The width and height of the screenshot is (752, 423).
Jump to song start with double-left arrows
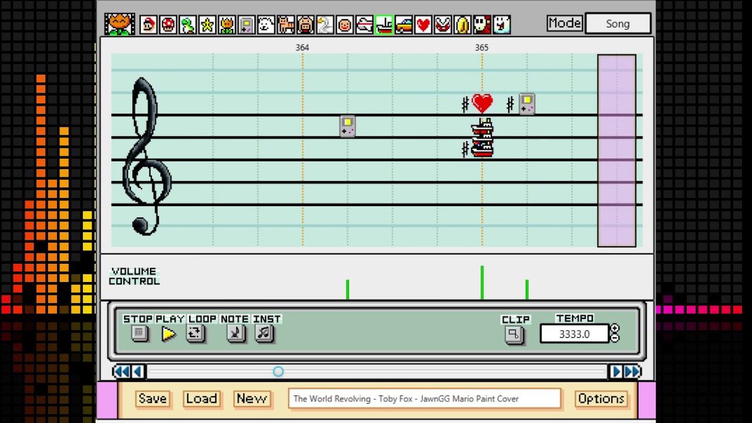(121, 371)
